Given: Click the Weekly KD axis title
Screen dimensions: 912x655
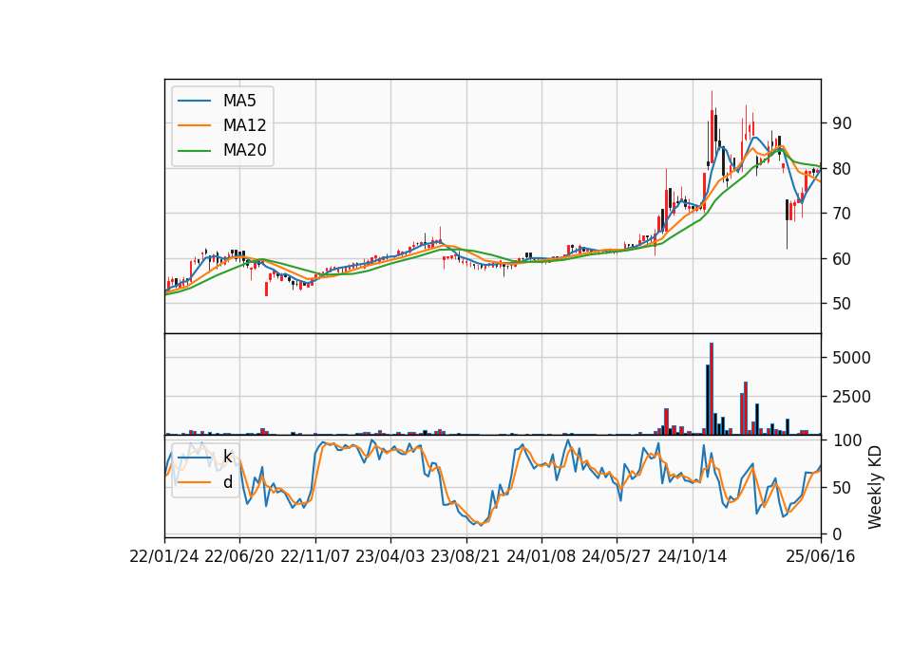Looking at the screenshot, I should [x=875, y=487].
